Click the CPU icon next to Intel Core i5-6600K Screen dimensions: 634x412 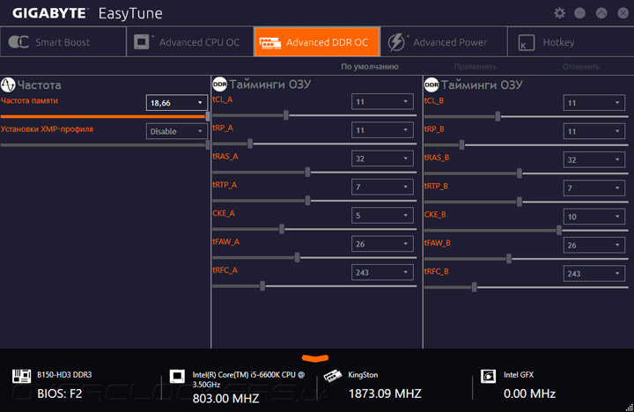tap(177, 376)
